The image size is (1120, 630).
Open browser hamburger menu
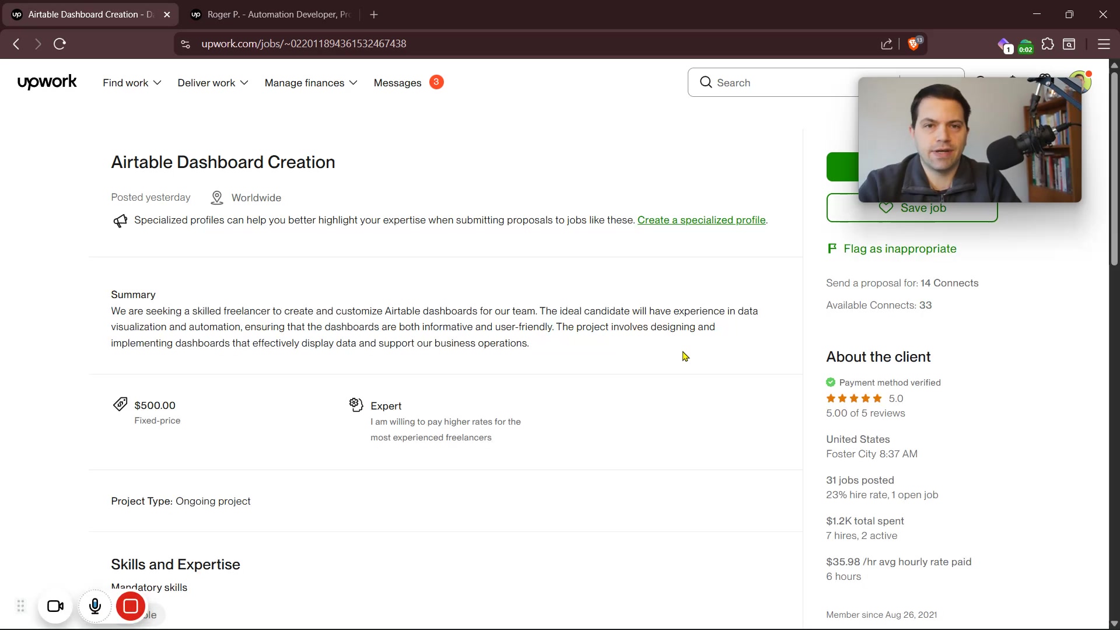click(1104, 44)
